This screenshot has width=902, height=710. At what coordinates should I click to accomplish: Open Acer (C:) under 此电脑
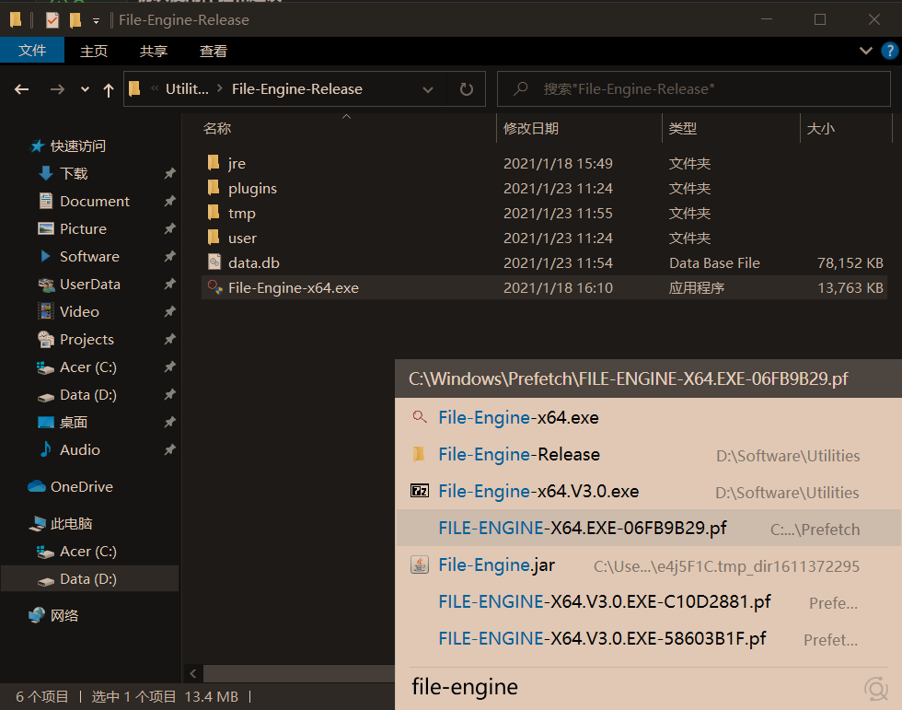(88, 552)
